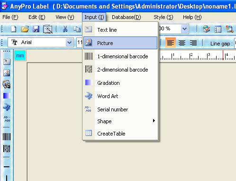
Task: Click the red marker on the ruler
Action: [x=223, y=55]
